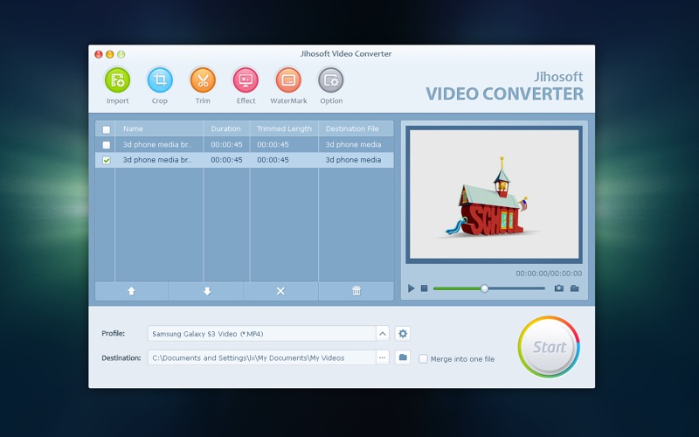The height and width of the screenshot is (437, 699).
Task: Expand the Profile dropdown arrow
Action: [383, 334]
